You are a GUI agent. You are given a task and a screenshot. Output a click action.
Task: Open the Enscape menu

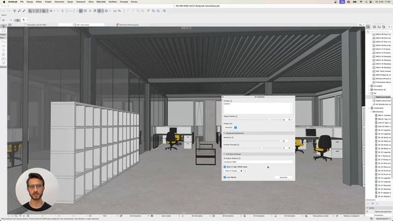coord(124,2)
